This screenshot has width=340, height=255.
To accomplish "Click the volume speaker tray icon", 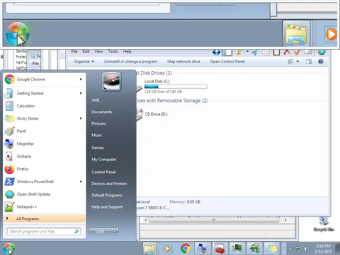I will pos(306,249).
